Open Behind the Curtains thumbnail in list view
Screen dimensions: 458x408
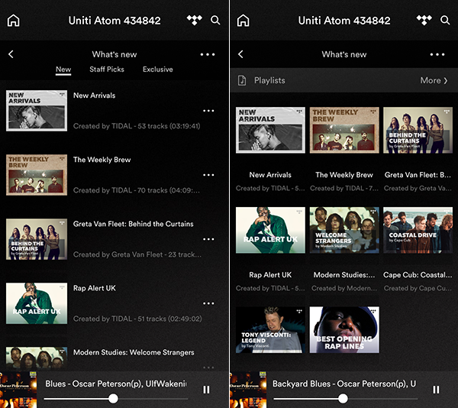[37, 239]
